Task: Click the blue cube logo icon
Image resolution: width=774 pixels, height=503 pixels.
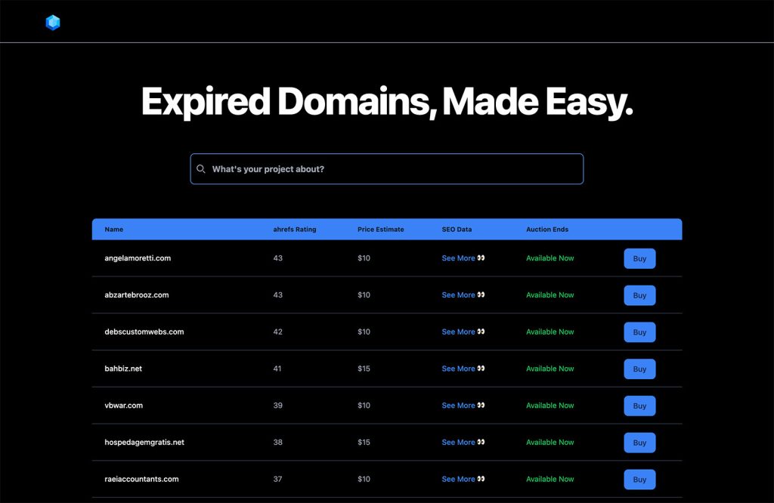Action: pos(53,23)
